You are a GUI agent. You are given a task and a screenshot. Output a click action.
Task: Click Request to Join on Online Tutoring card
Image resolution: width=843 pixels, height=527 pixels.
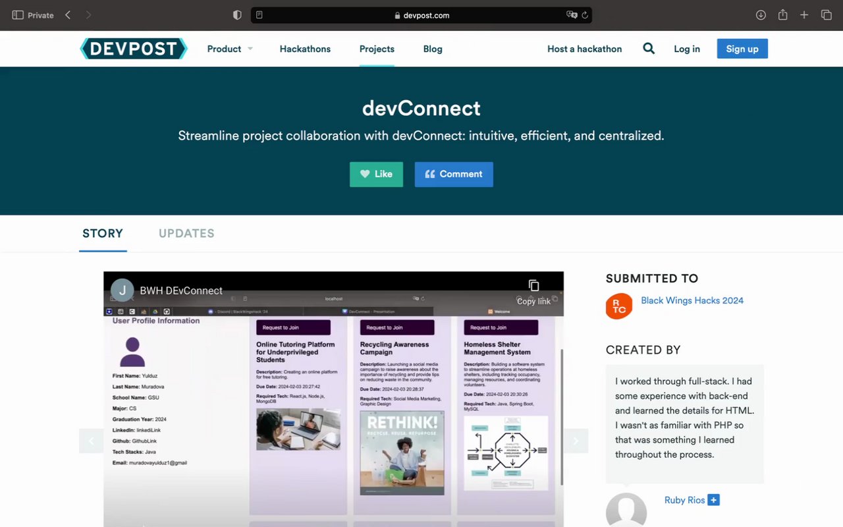coord(293,327)
